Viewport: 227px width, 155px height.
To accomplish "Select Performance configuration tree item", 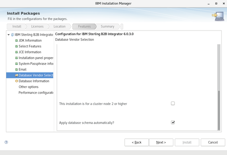I will (36, 93).
